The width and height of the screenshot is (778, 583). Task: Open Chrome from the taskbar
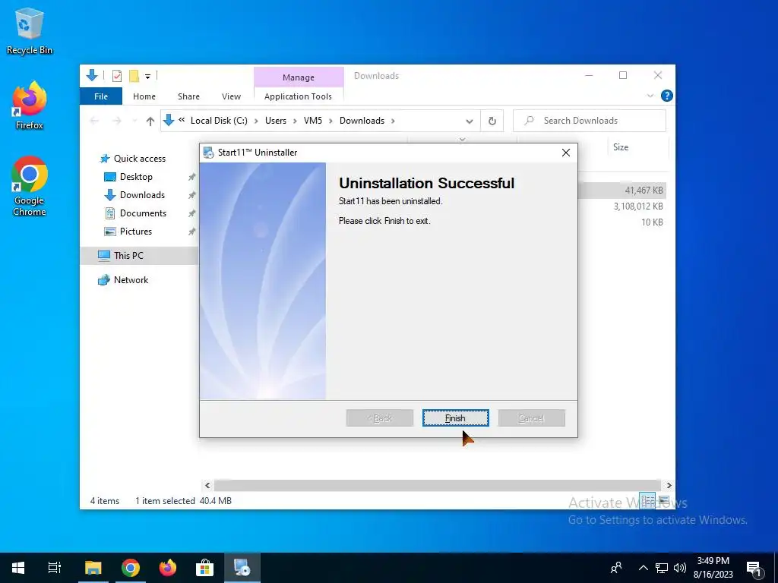pos(131,568)
